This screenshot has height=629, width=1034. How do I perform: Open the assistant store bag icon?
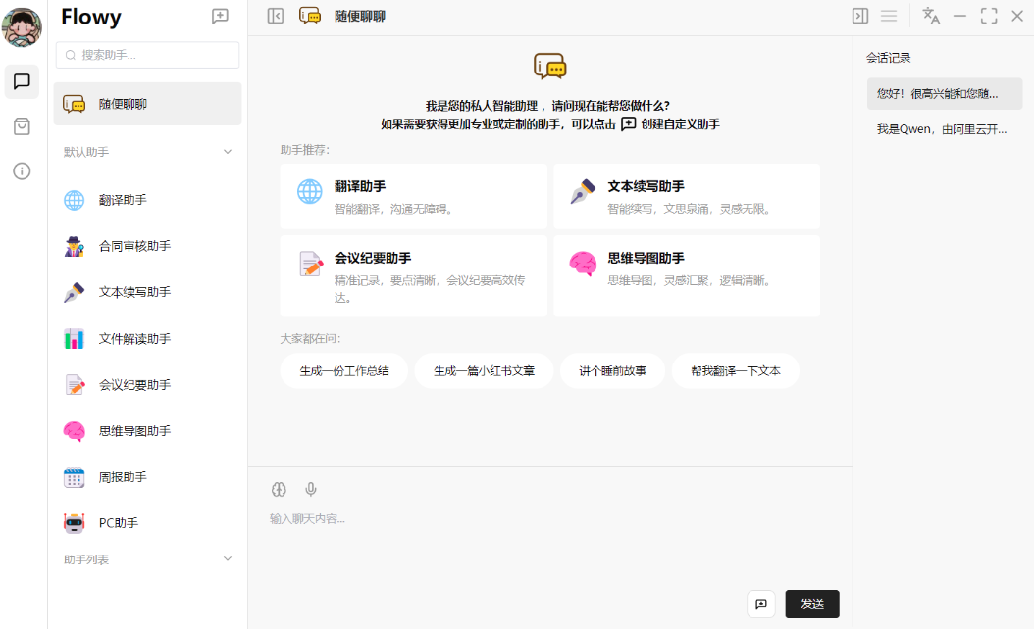coord(22,126)
